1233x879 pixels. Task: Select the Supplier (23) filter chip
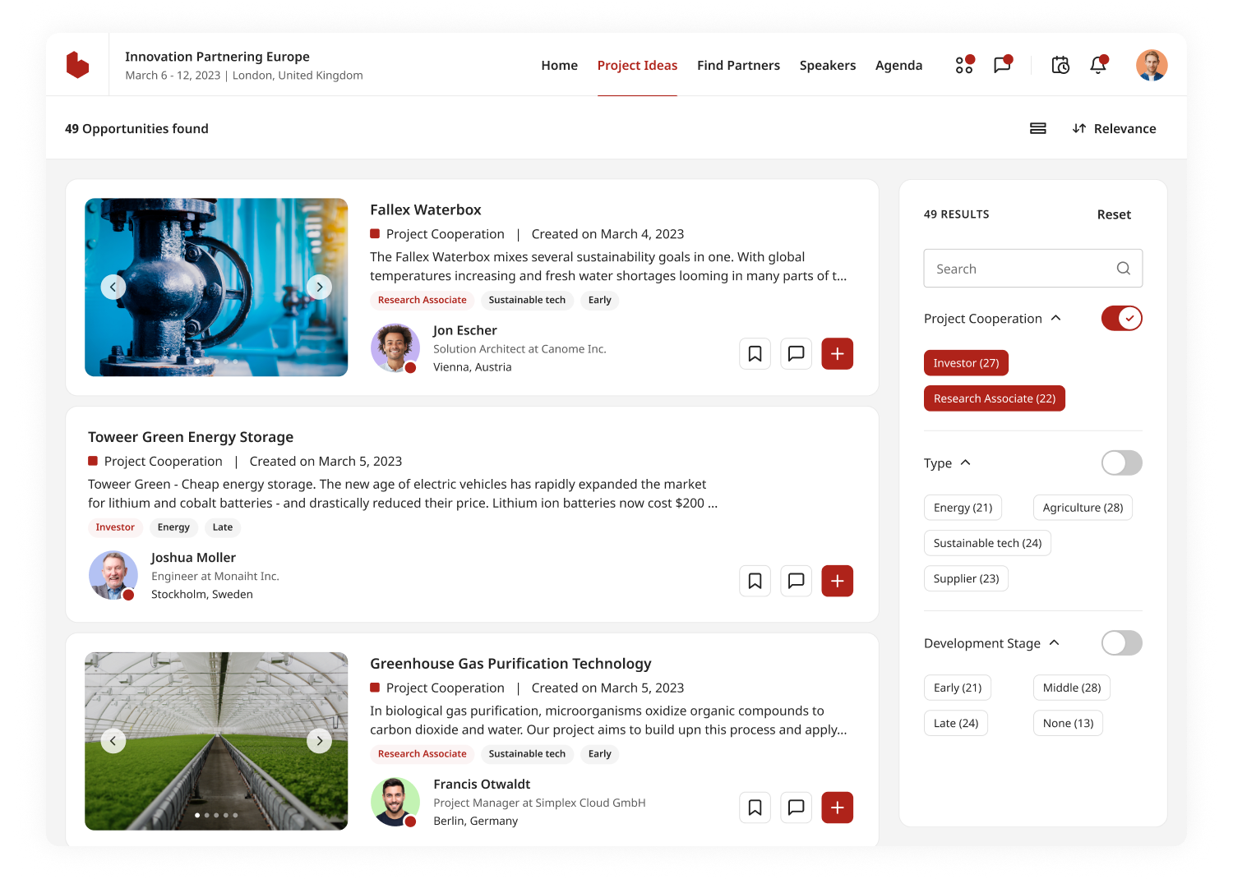(967, 578)
